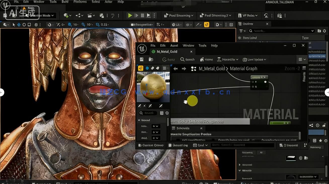Click the details panel settings gear
This screenshot has height=184, width=329.
(167, 113)
